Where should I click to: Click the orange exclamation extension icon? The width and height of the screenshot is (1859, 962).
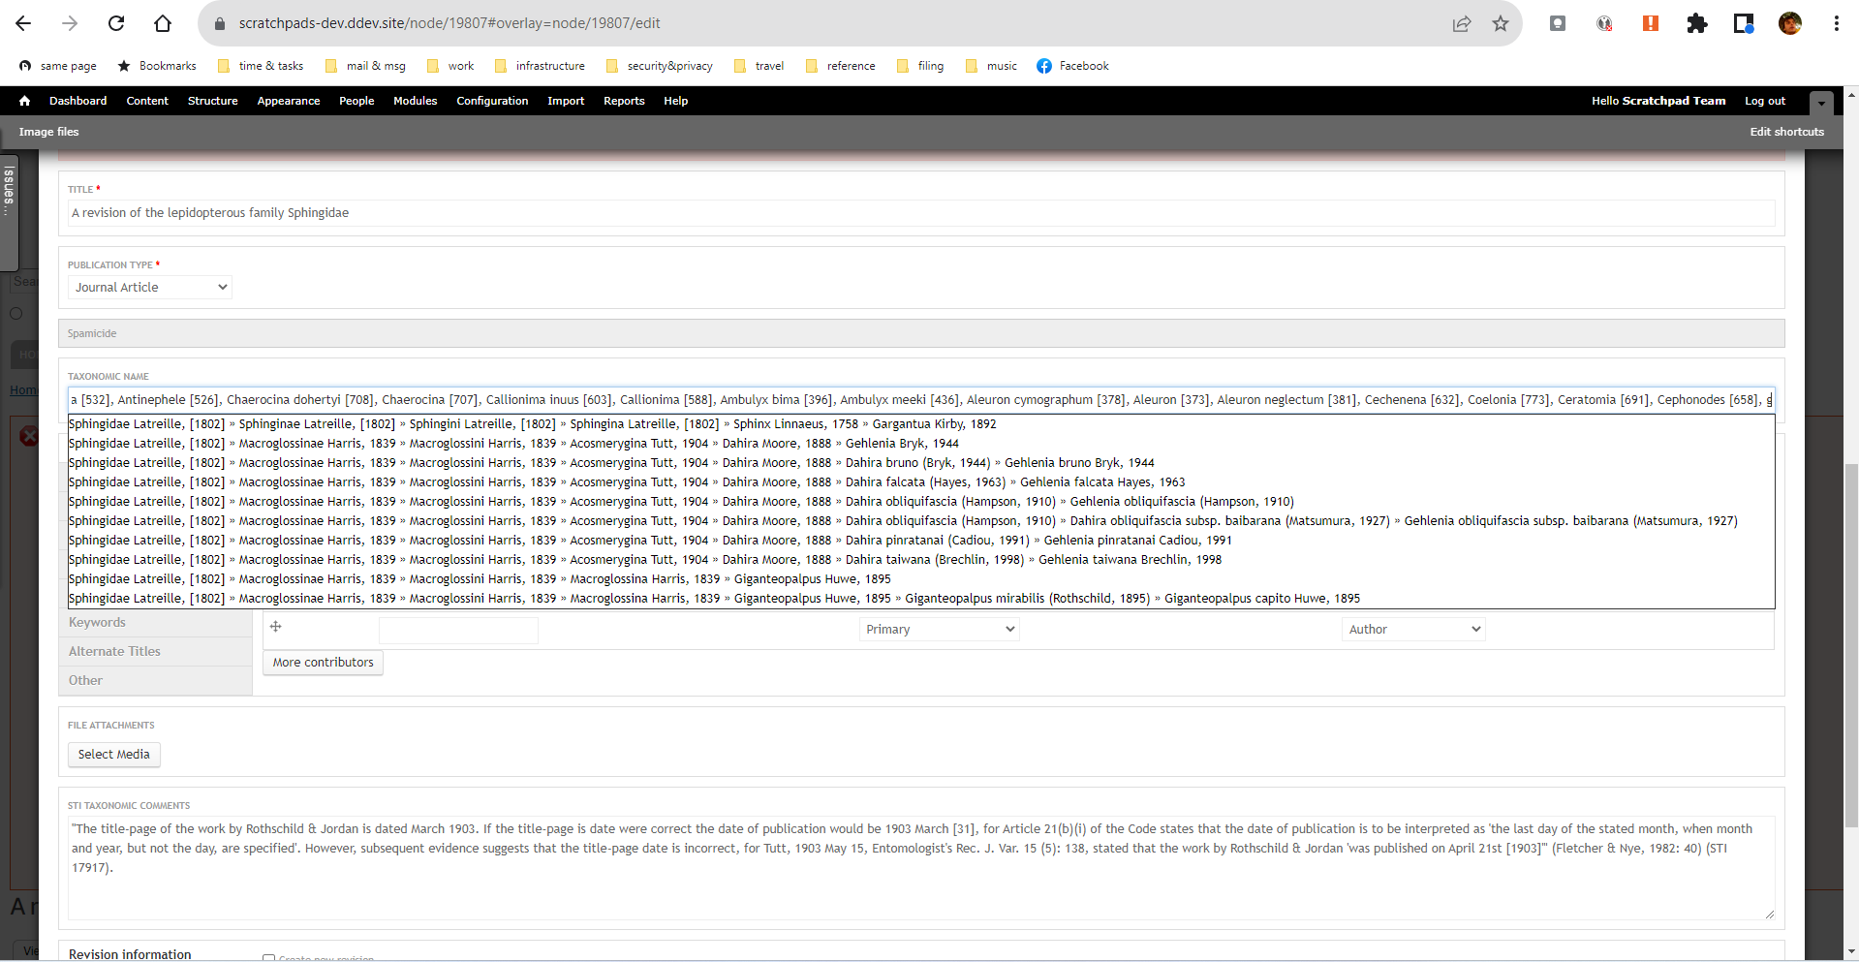tap(1650, 23)
